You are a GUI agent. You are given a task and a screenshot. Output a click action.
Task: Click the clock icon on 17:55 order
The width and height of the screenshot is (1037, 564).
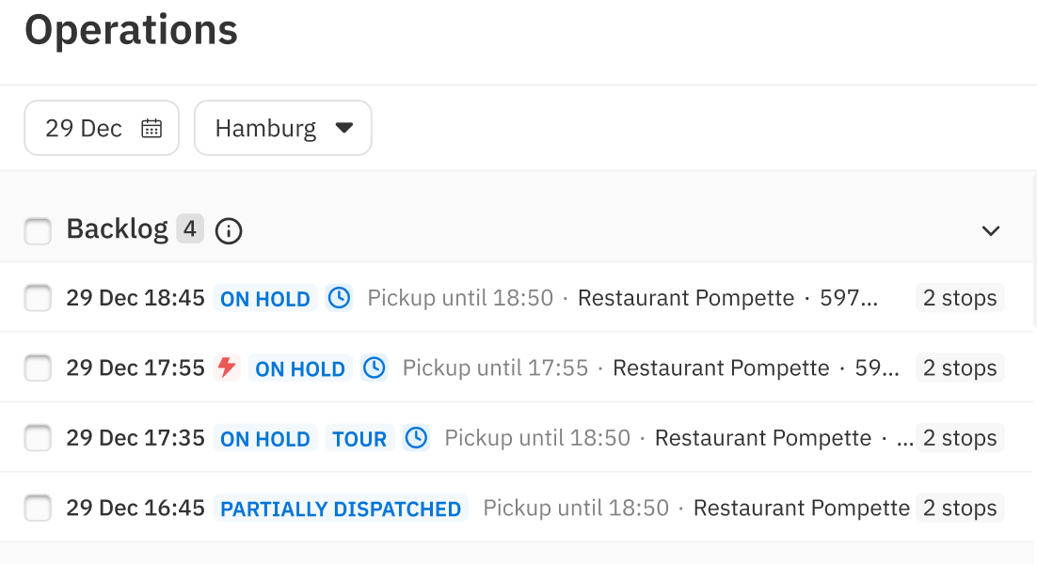coord(375,368)
